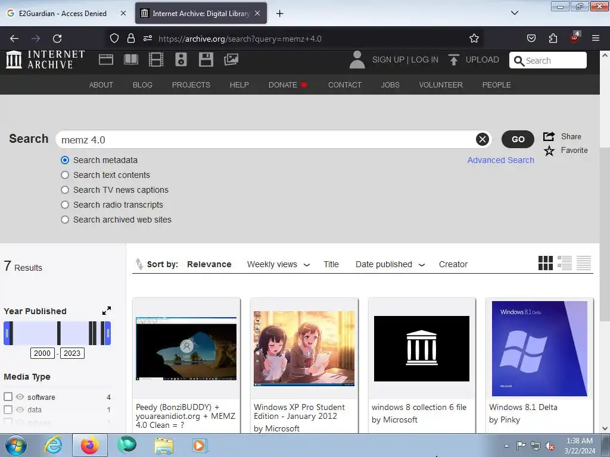Open Firefox extensions puzzle icon
The height and width of the screenshot is (457, 610).
pyautogui.click(x=553, y=39)
